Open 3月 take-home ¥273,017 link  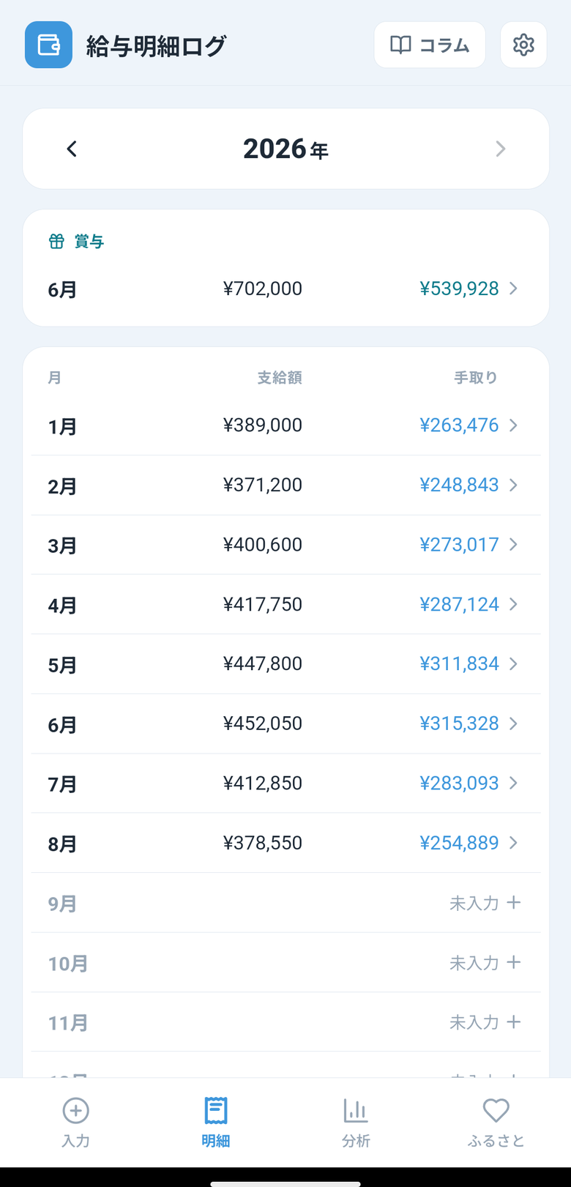point(459,545)
